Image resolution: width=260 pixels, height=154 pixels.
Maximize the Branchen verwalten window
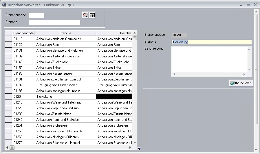point(248,5)
